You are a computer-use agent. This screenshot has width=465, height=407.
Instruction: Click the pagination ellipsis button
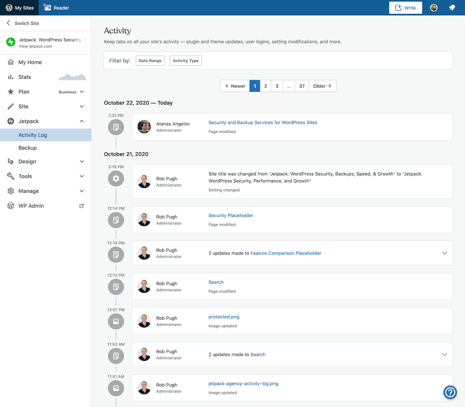point(289,86)
